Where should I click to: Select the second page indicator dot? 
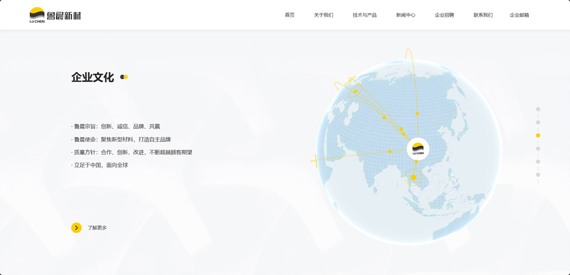(x=538, y=122)
